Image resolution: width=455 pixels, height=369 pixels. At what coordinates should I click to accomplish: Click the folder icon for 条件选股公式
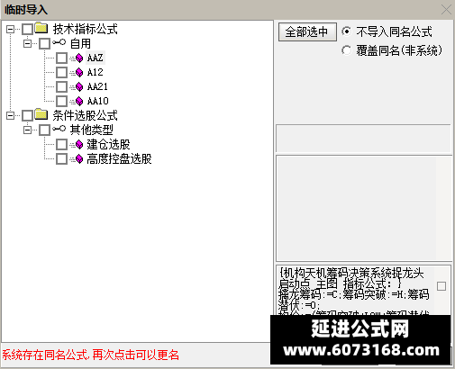point(41,114)
